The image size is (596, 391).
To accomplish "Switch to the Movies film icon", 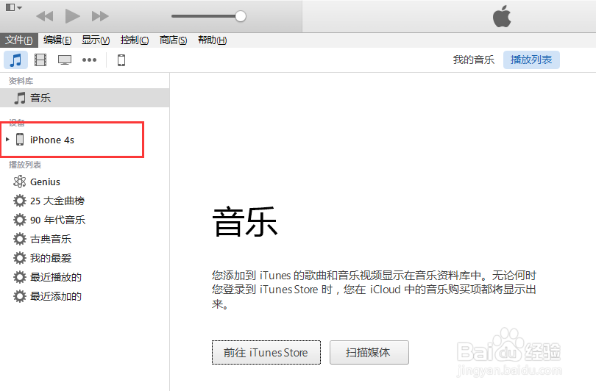I will (x=40, y=60).
